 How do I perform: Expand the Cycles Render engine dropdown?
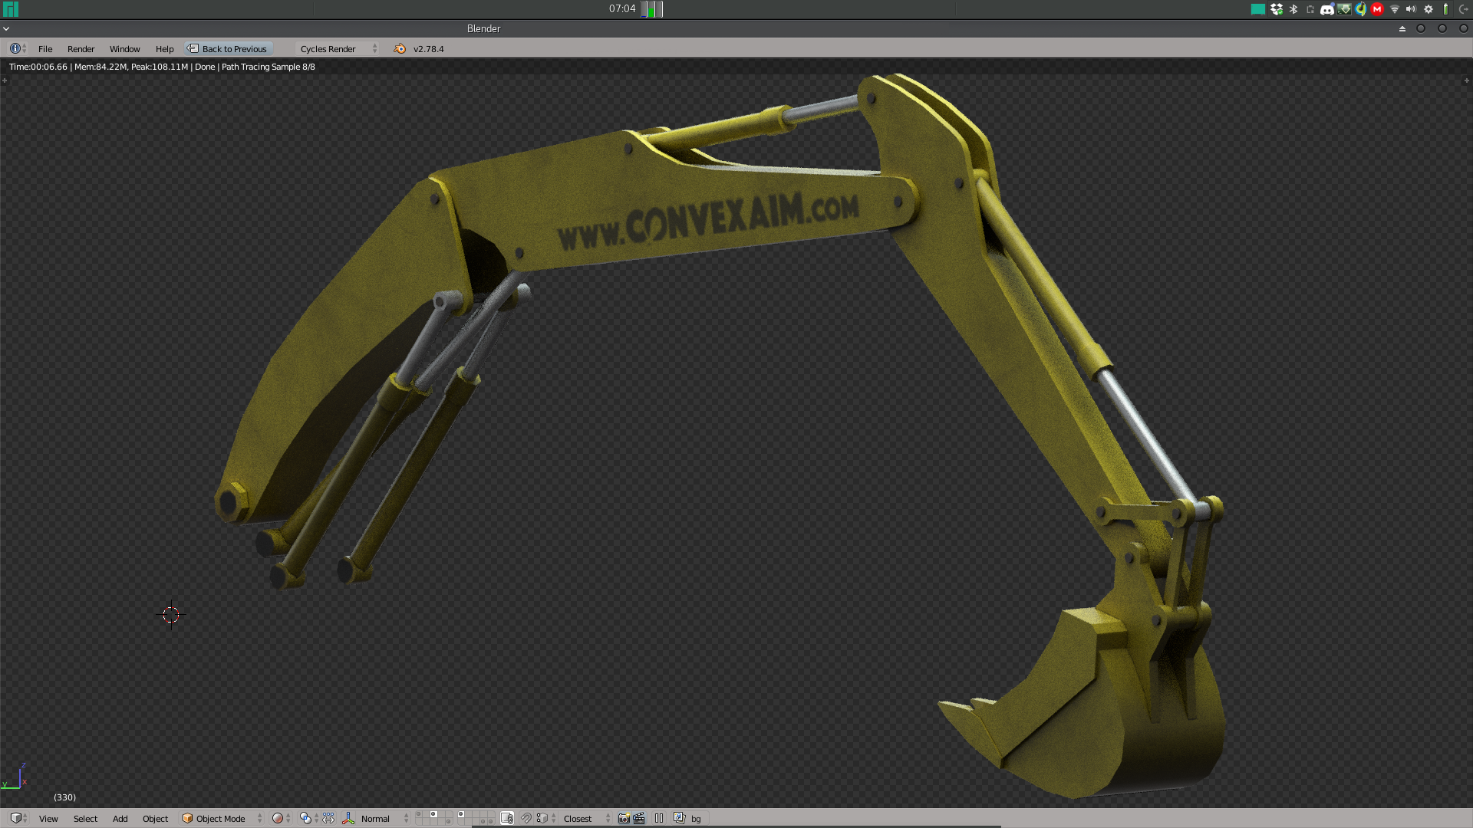pos(338,48)
